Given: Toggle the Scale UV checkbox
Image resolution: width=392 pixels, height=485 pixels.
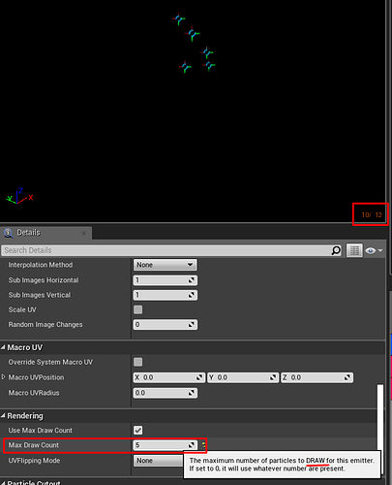Looking at the screenshot, I should (138, 309).
